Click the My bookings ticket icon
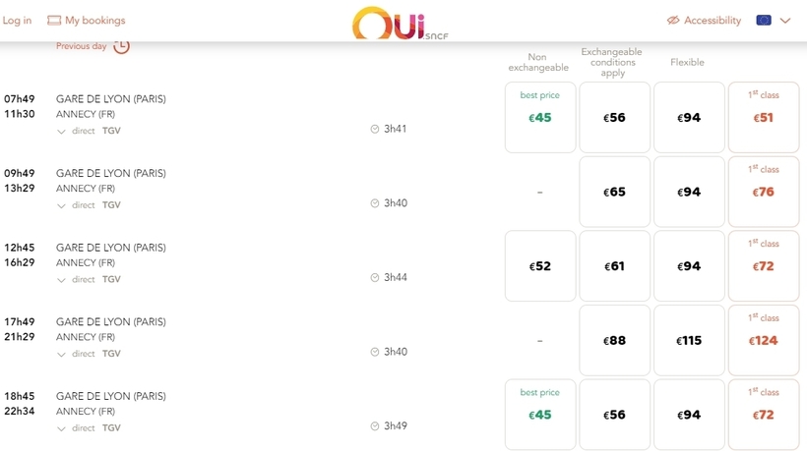 pos(54,21)
